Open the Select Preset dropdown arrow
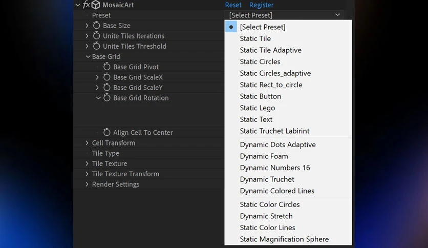The width and height of the screenshot is (428, 248). 338,15
